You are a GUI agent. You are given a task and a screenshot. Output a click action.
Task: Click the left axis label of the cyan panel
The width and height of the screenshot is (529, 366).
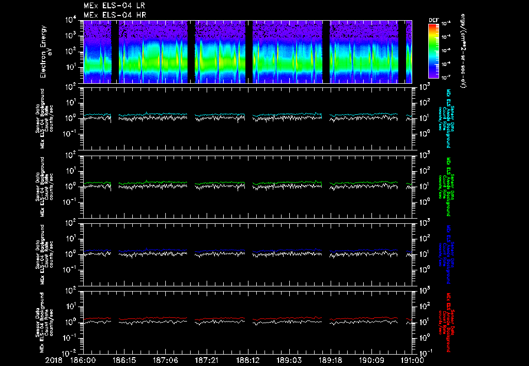click(x=44, y=118)
